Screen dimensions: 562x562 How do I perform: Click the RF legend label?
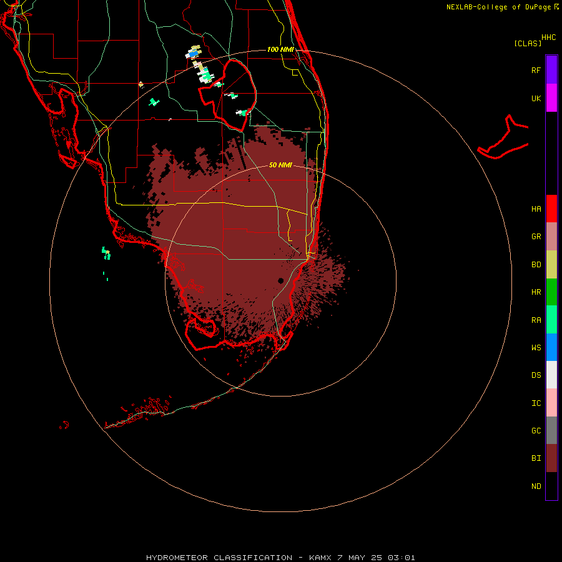pyautogui.click(x=536, y=70)
